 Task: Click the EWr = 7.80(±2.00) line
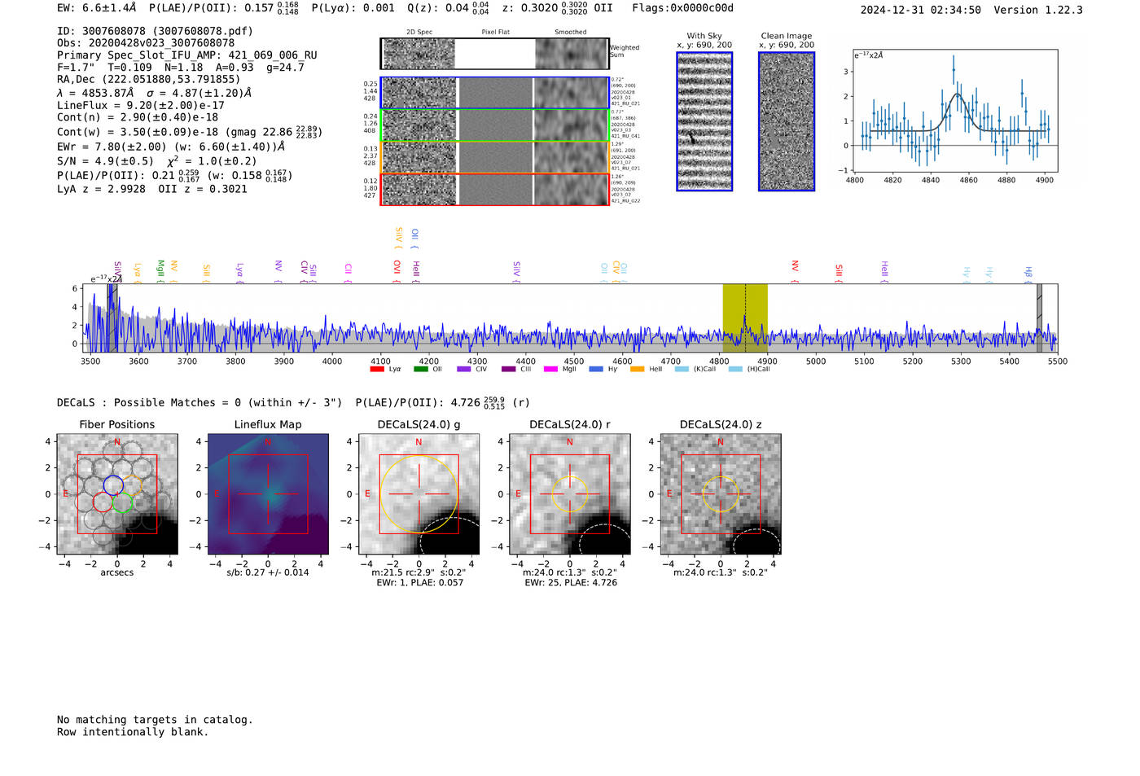coord(171,147)
